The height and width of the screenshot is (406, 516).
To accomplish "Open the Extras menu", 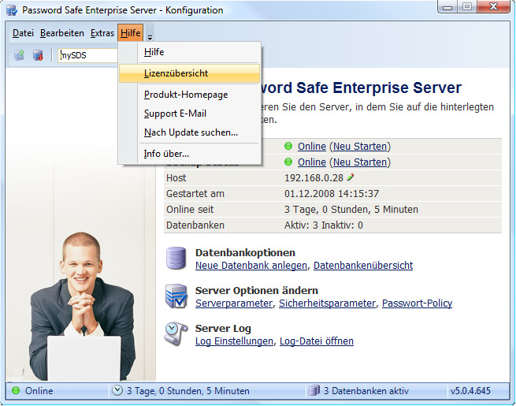I will [102, 33].
